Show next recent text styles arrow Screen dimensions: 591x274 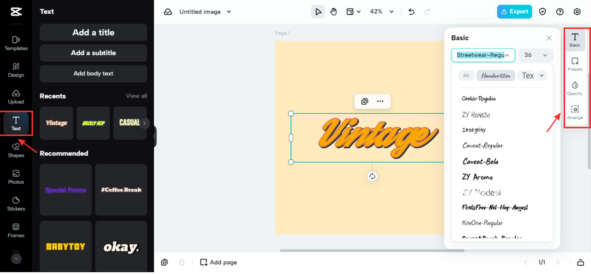click(145, 123)
